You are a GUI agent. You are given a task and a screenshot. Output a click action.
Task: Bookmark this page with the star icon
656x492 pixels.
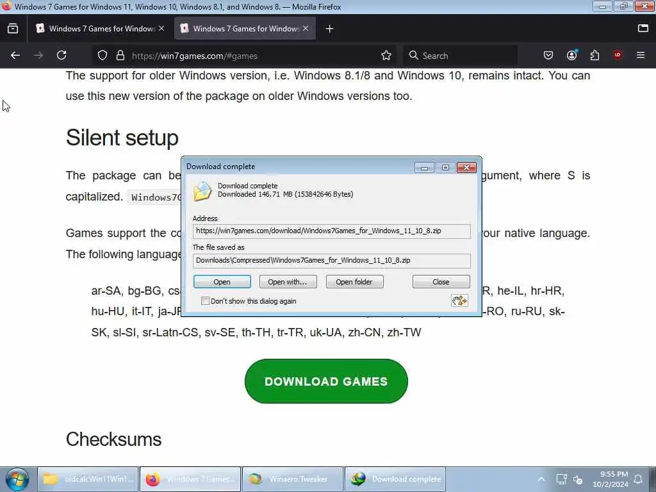pyautogui.click(x=386, y=55)
